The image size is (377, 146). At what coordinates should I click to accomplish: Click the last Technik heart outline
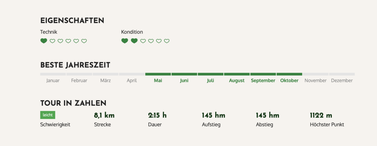pos(84,41)
